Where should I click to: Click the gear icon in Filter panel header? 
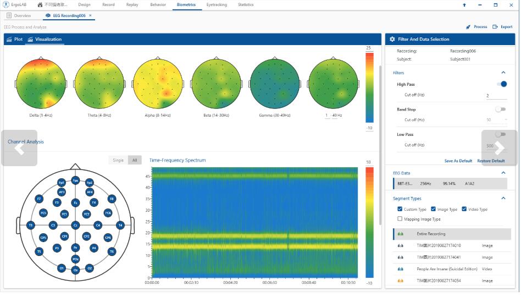coord(392,40)
